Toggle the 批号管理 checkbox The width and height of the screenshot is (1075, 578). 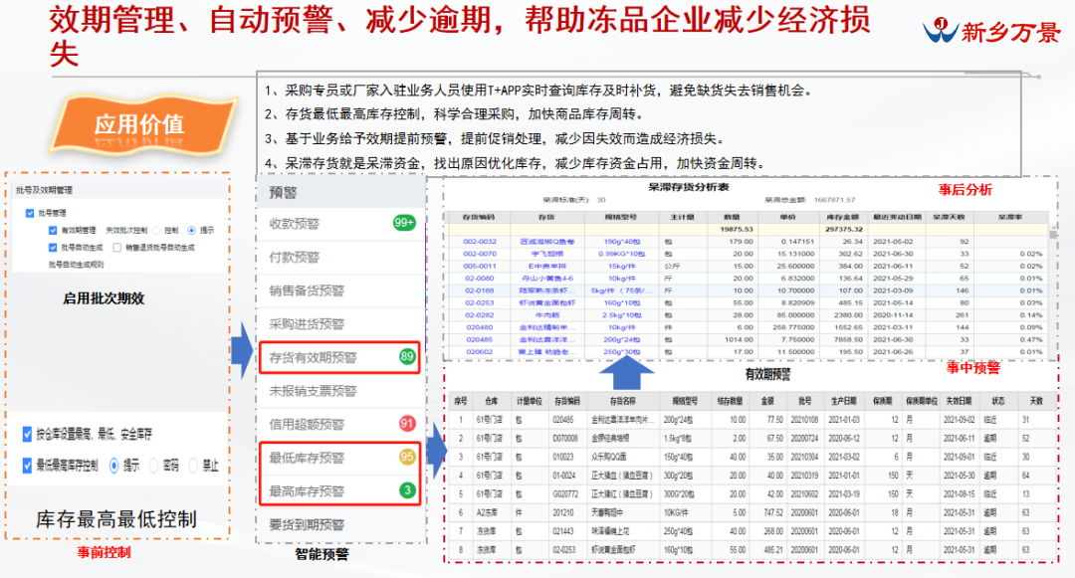[31, 213]
